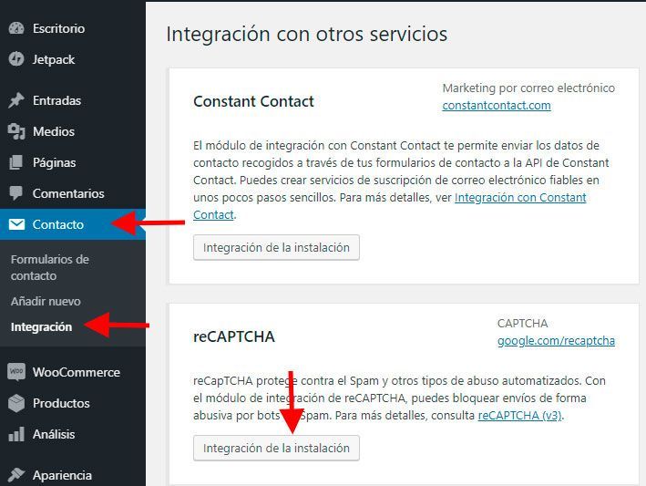Viewport: 646px width, 486px height.
Task: Follow the google.com/recaptcha link
Action: coord(556,341)
